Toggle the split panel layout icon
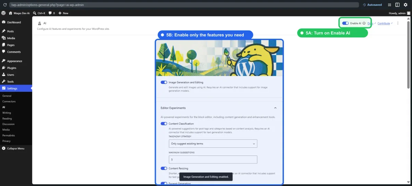 pyautogui.click(x=397, y=5)
